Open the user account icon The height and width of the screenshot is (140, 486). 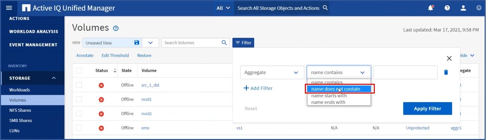pos(463,8)
